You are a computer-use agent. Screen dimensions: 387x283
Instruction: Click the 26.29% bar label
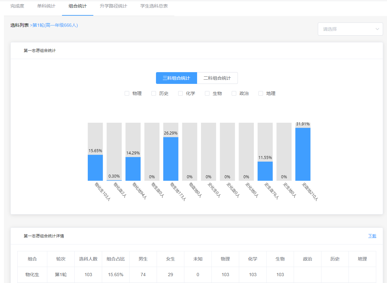[171, 133]
